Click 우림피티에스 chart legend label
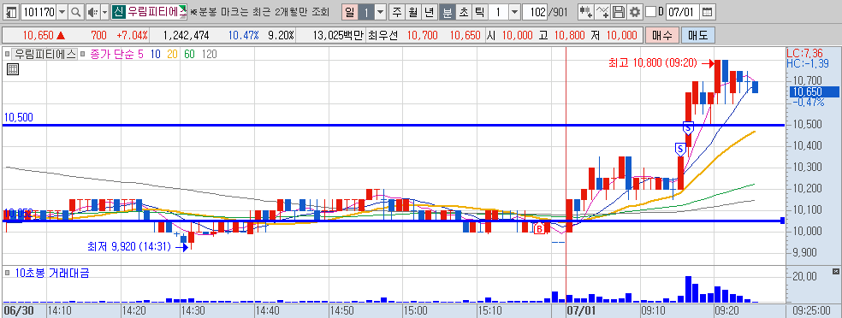 pos(45,54)
